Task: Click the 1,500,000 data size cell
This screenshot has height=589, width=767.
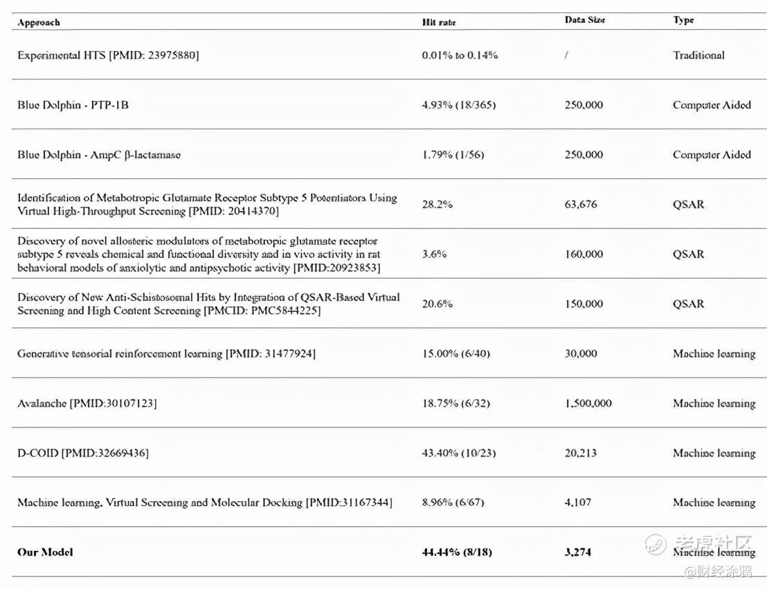Action: (588, 404)
